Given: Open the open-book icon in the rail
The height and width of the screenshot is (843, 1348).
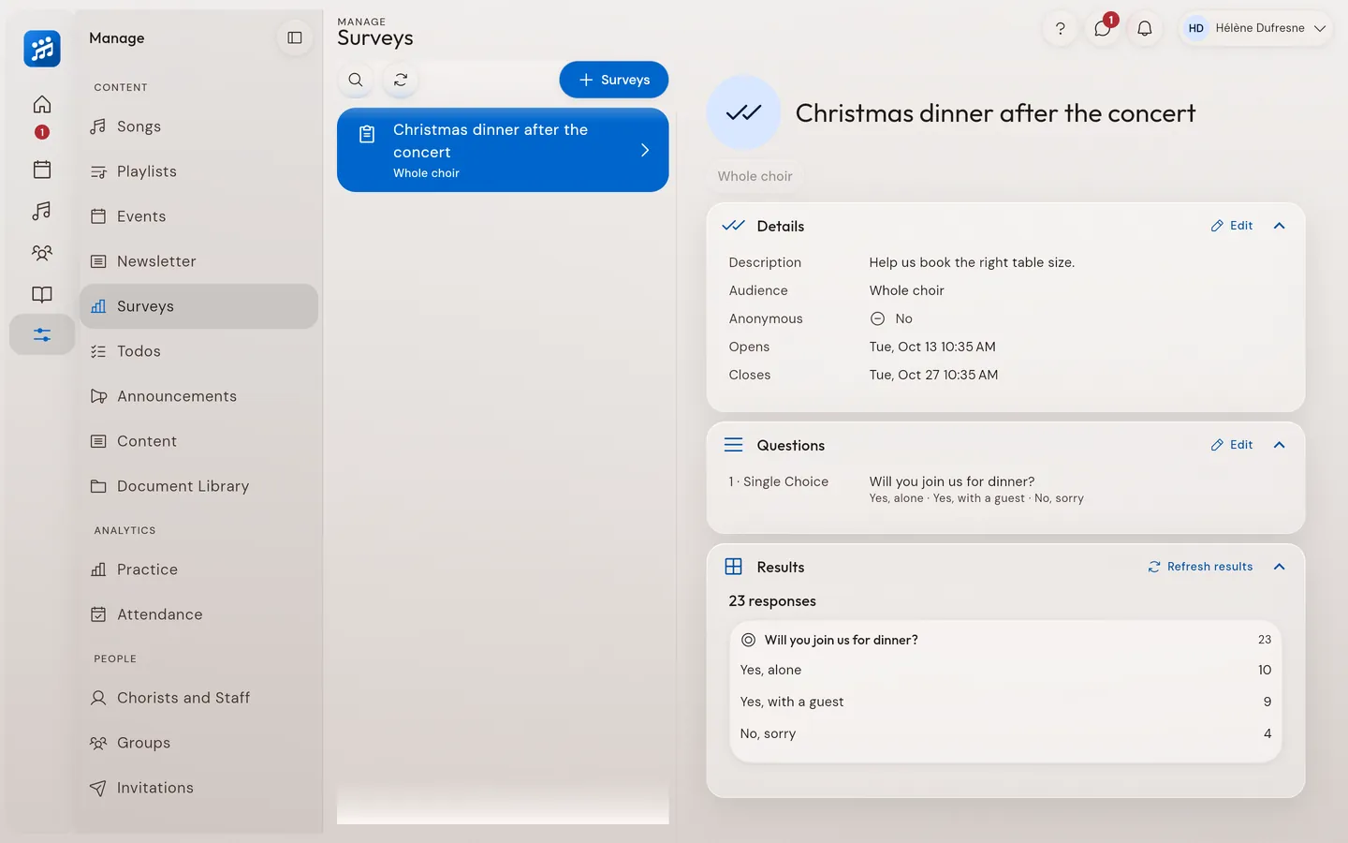Looking at the screenshot, I should tap(42, 294).
